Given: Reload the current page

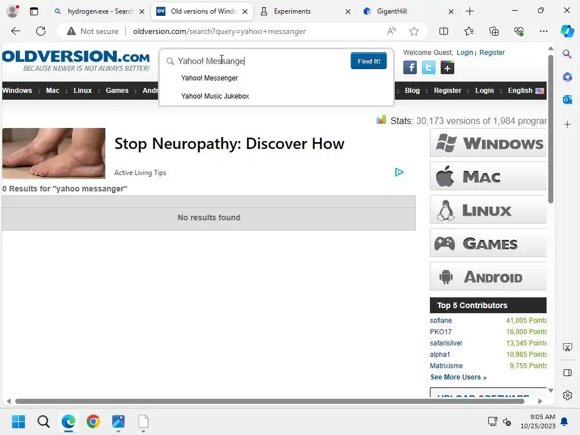Looking at the screenshot, I should click(x=41, y=31).
